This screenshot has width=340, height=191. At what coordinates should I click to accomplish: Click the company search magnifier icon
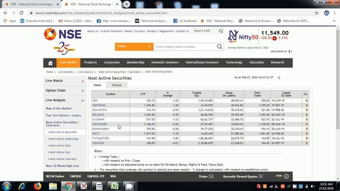[219, 47]
